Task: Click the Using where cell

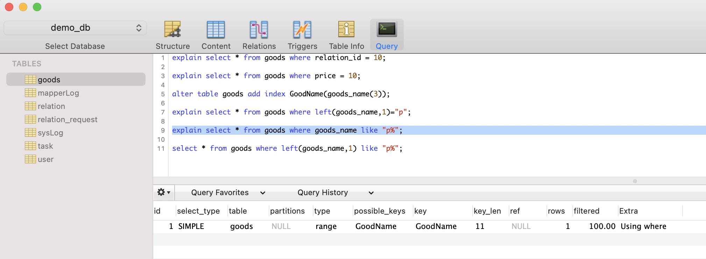Action: 643,226
